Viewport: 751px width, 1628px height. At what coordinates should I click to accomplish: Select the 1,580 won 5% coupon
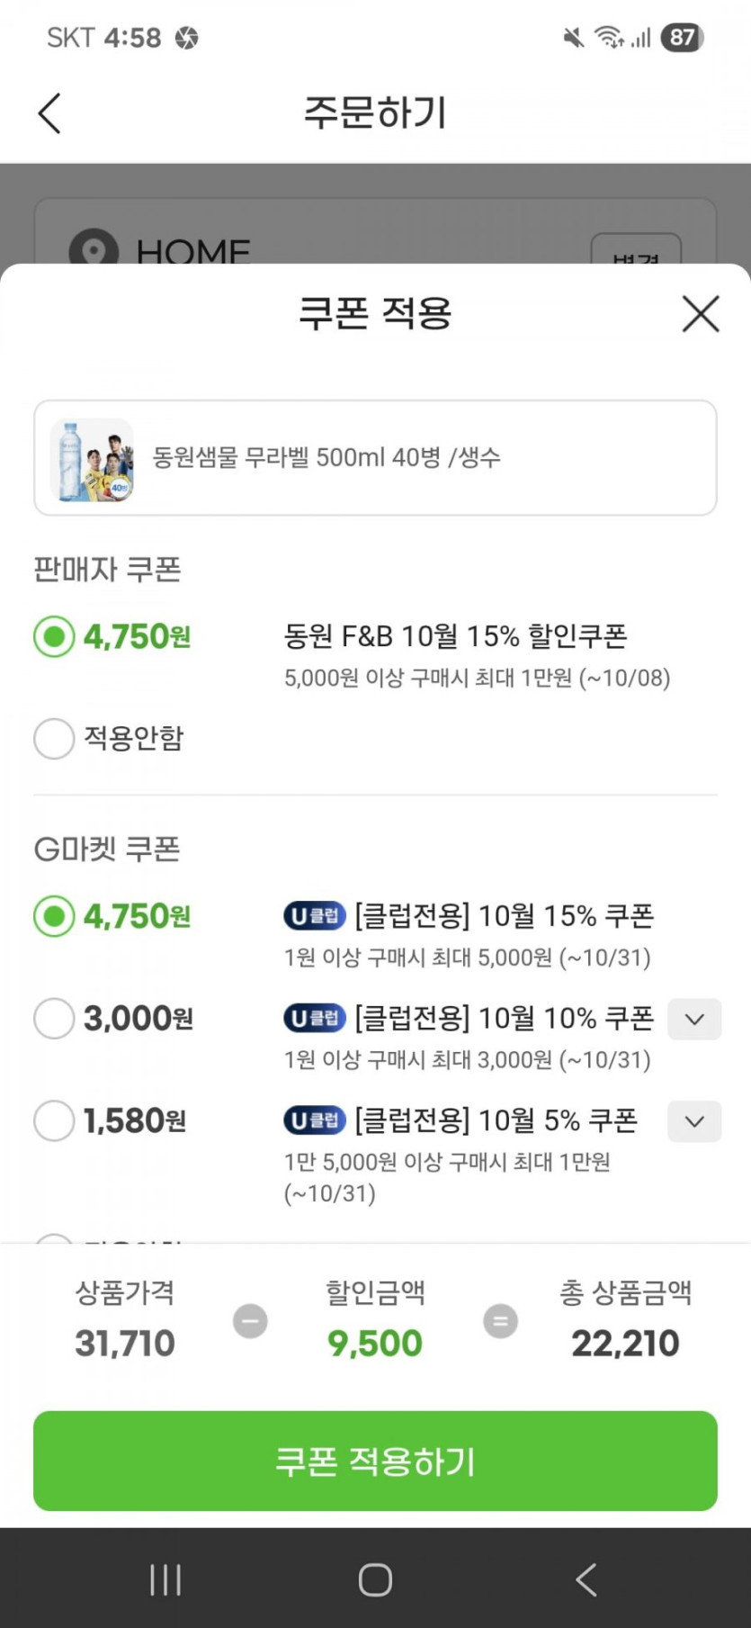pos(54,1121)
